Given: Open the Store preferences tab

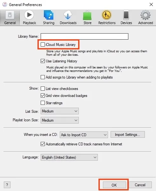Looking at the screenshot, I should point(87,18).
